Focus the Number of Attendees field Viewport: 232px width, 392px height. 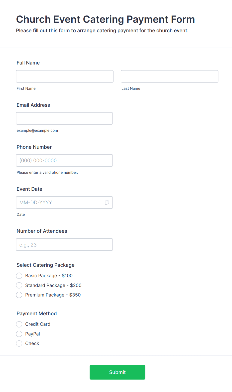pos(64,244)
